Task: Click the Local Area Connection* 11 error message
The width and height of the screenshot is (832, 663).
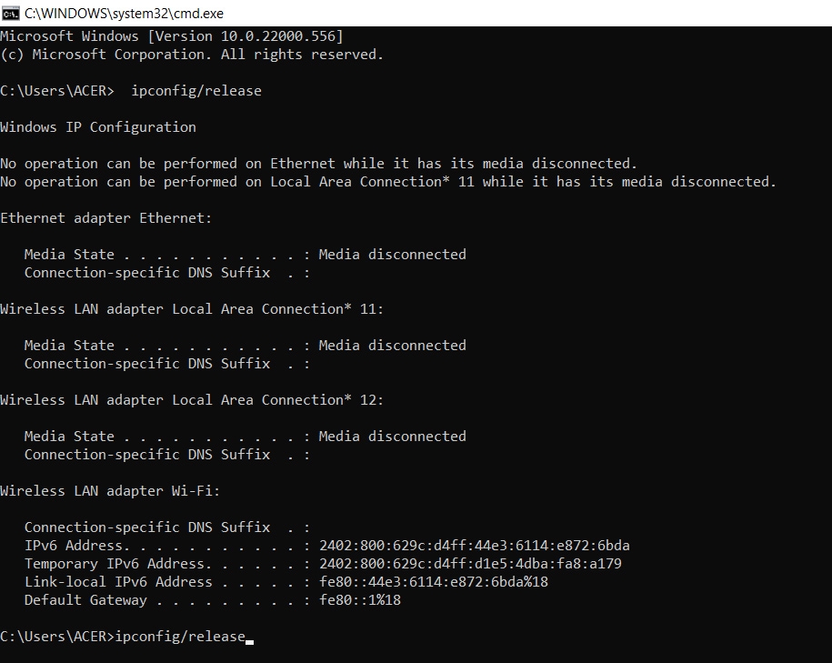Action: (x=388, y=182)
